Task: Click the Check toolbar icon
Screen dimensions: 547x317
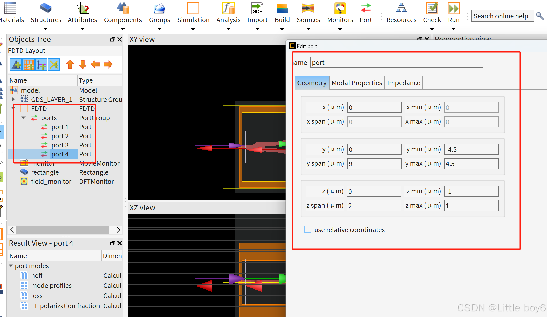Action: [x=432, y=8]
